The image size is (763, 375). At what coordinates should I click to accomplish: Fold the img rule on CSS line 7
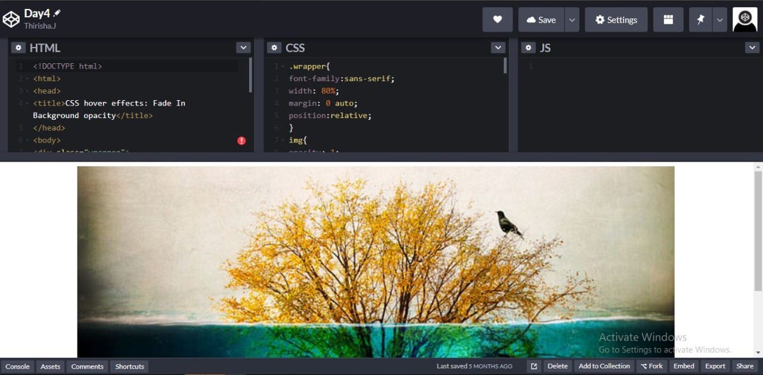[283, 140]
